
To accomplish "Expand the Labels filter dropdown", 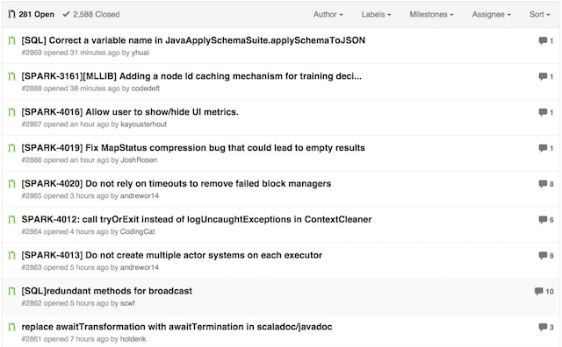I will click(x=376, y=14).
